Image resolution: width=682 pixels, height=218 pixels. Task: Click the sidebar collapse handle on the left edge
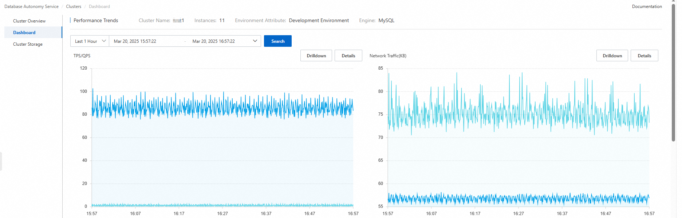click(x=1, y=161)
